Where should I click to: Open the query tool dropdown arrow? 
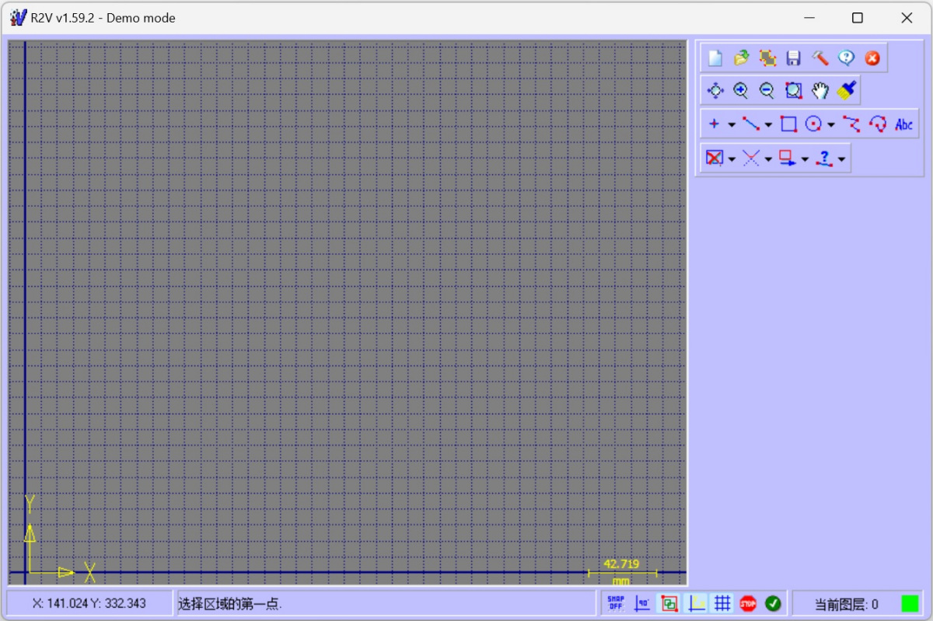click(841, 159)
